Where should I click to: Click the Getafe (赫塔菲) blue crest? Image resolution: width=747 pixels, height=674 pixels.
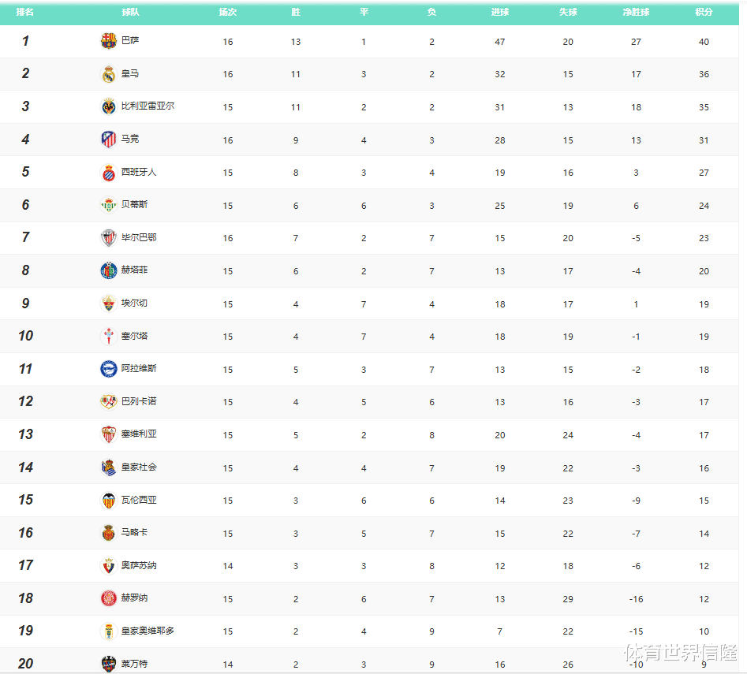109,270
